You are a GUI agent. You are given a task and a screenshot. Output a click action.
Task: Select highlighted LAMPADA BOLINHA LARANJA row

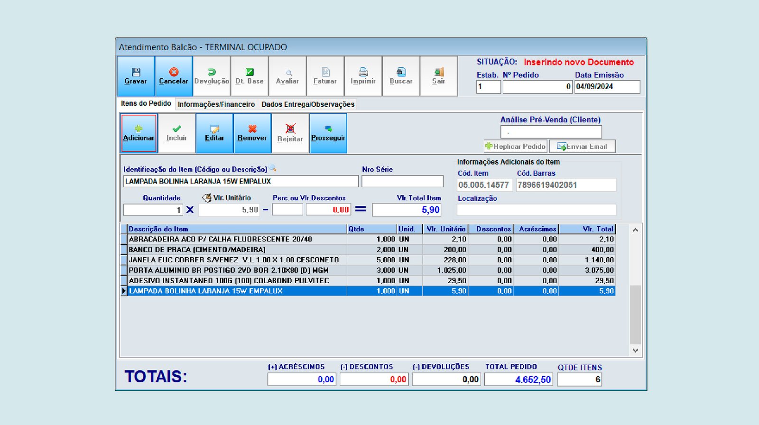pos(368,291)
